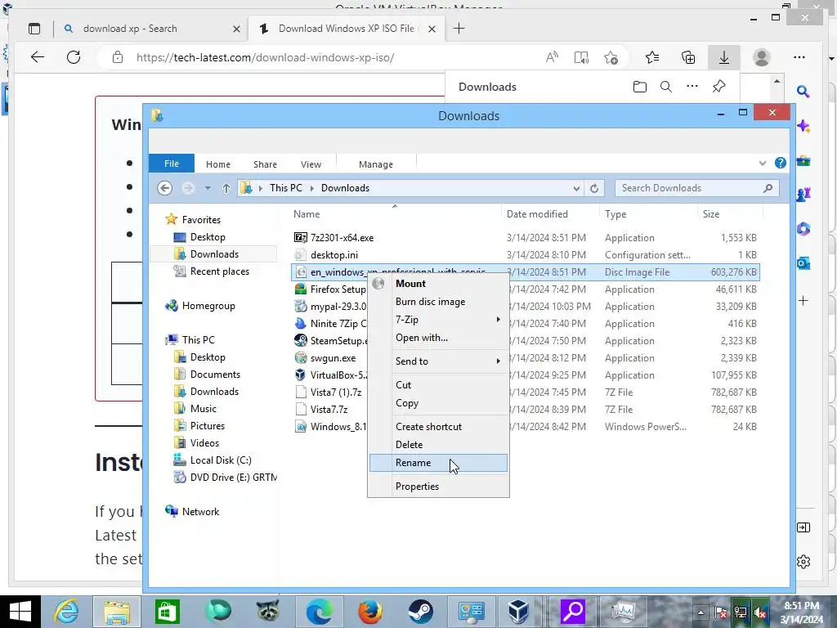
Task: Open Edge Collections icon
Action: (688, 57)
